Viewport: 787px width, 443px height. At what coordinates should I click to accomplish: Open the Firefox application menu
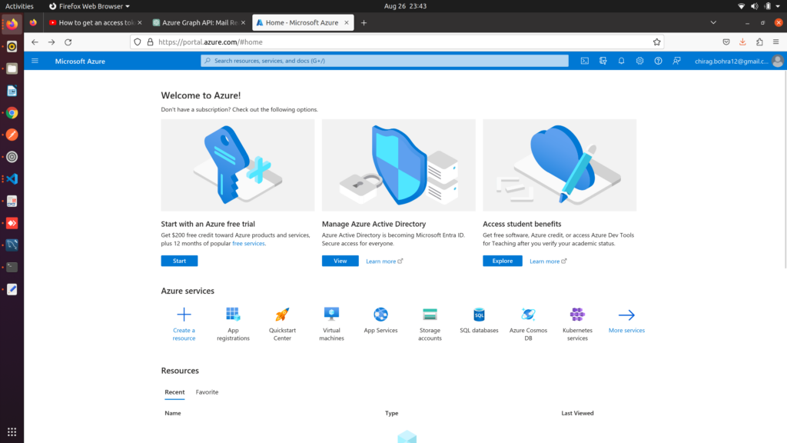click(776, 42)
